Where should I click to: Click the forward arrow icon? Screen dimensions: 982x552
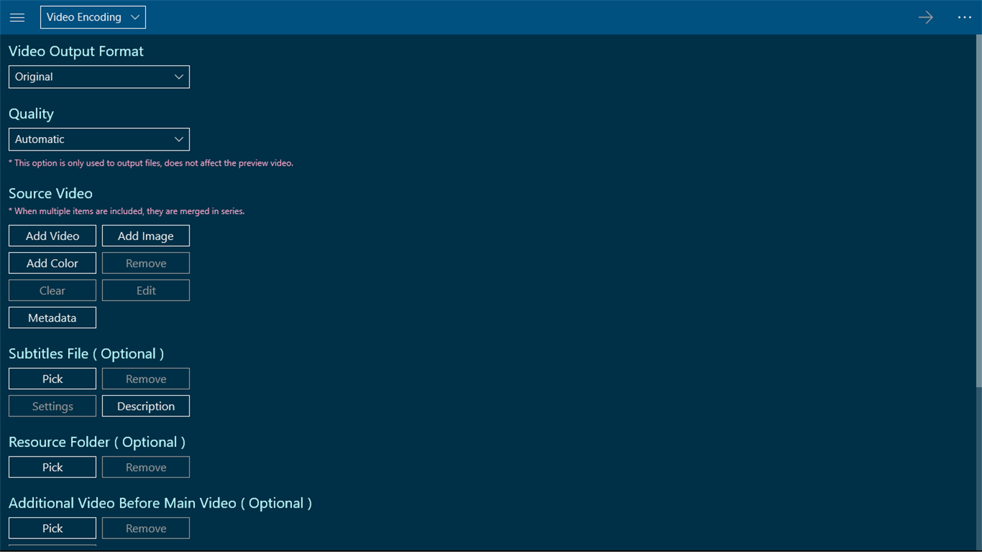point(925,18)
